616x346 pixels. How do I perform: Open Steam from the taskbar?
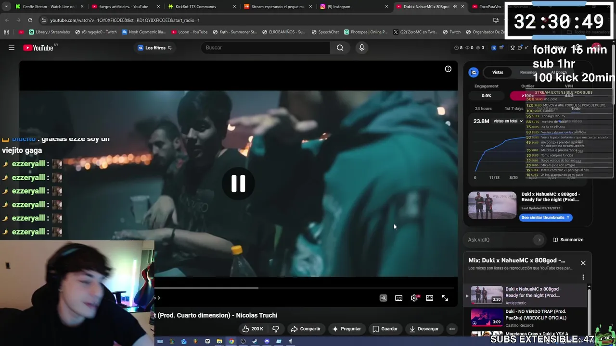(x=255, y=341)
